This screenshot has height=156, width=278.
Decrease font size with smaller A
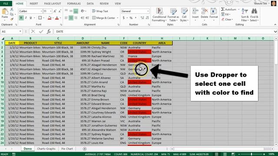coord(60,11)
